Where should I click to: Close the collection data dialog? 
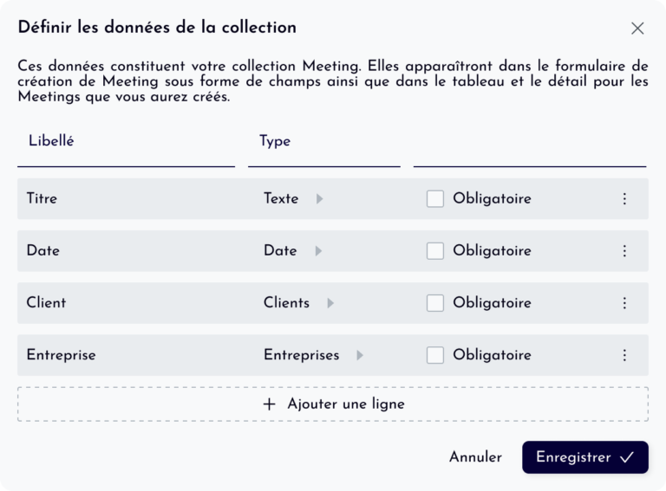[x=637, y=28]
